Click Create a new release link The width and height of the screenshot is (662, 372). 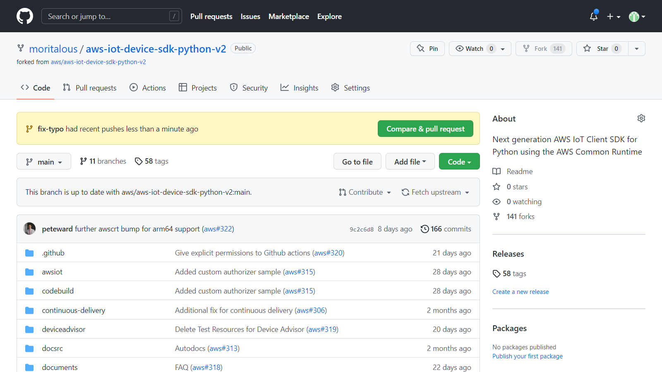click(x=520, y=292)
